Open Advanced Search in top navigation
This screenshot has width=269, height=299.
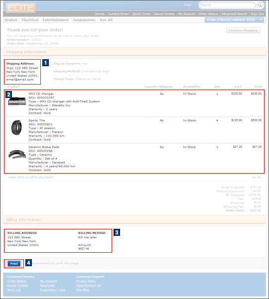pos(234,14)
